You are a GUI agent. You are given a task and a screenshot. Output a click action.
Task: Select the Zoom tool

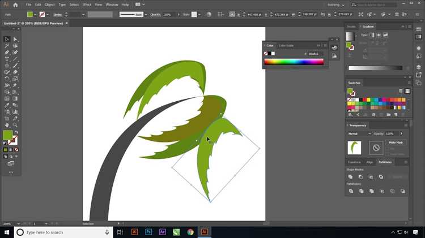tap(15, 125)
